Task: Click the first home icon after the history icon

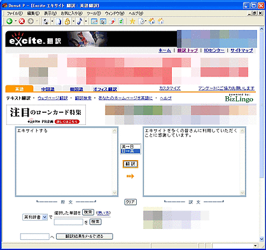Action: [151, 21]
